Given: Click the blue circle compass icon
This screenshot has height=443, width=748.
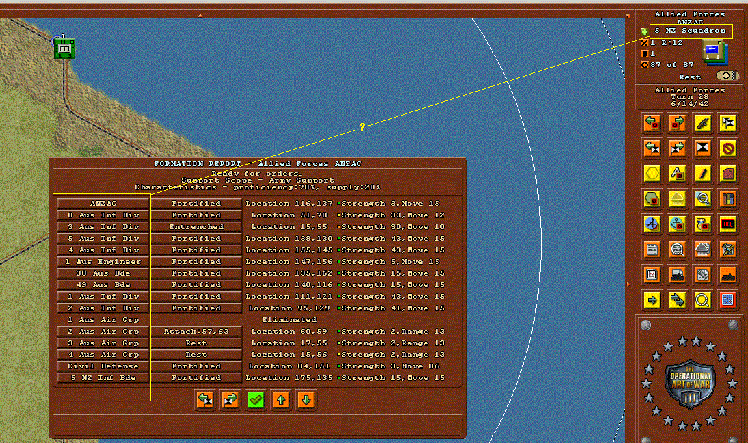Looking at the screenshot, I should click(652, 224).
